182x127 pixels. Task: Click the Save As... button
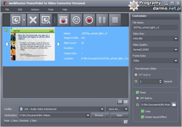(x=115, y=109)
